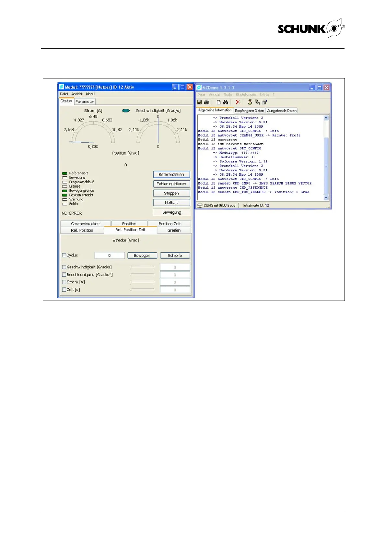Image resolution: width=386 pixels, height=546 pixels.
Task: Click the Geschwindigkeit slider track
Action: click(143, 267)
